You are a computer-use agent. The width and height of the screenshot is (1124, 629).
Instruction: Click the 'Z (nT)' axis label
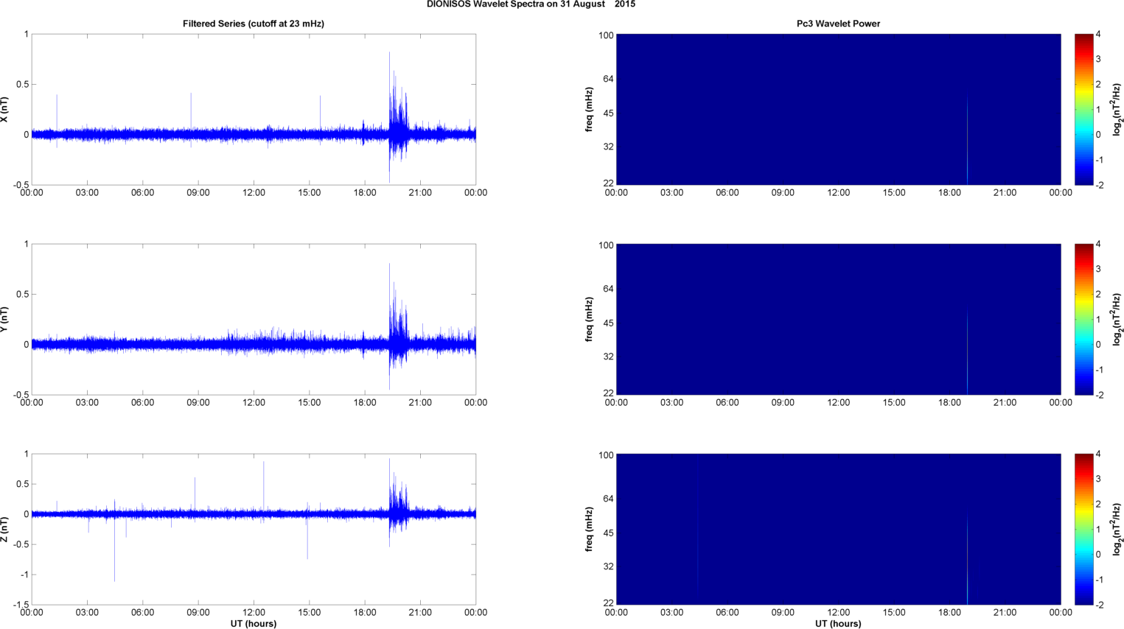5,530
